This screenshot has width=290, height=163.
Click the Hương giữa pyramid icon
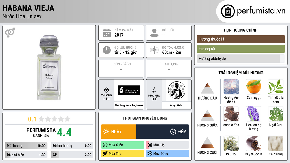[x=207, y=115]
